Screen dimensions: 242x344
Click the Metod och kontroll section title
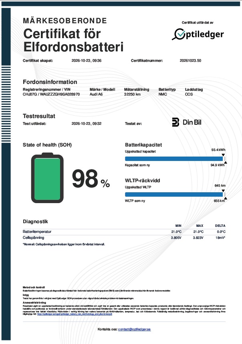34,287
